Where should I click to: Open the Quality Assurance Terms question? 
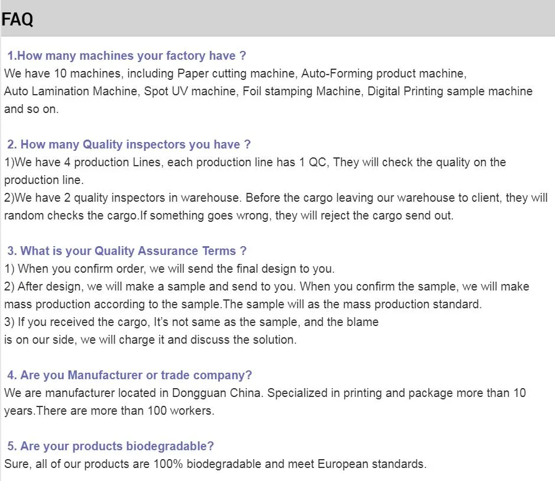pos(126,251)
